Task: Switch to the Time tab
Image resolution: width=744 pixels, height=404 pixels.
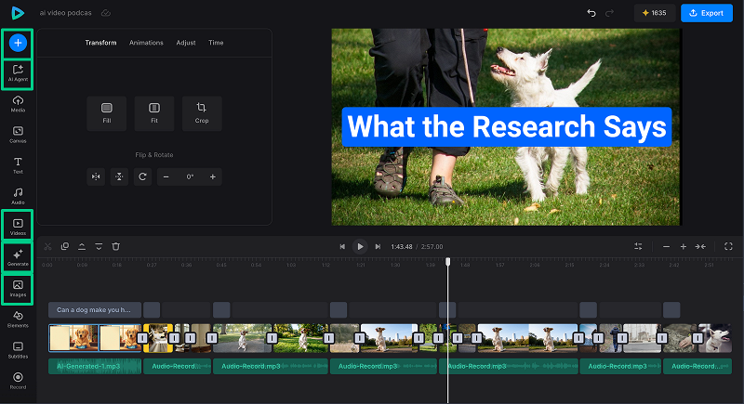Action: [216, 43]
